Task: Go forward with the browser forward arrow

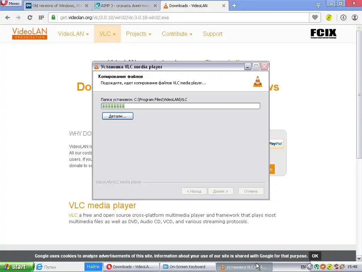Action: (x=18, y=18)
